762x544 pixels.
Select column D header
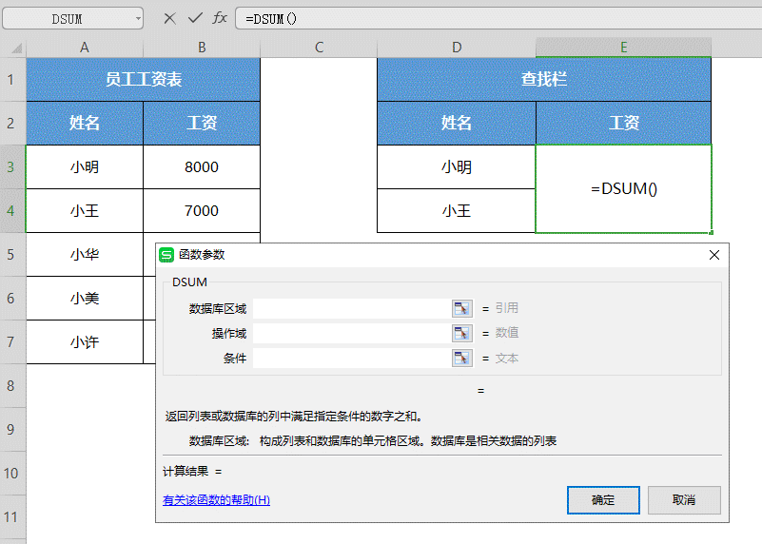pos(457,48)
